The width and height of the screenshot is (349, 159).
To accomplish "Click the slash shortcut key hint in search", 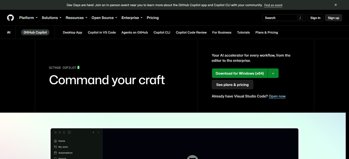I will tap(300, 18).
